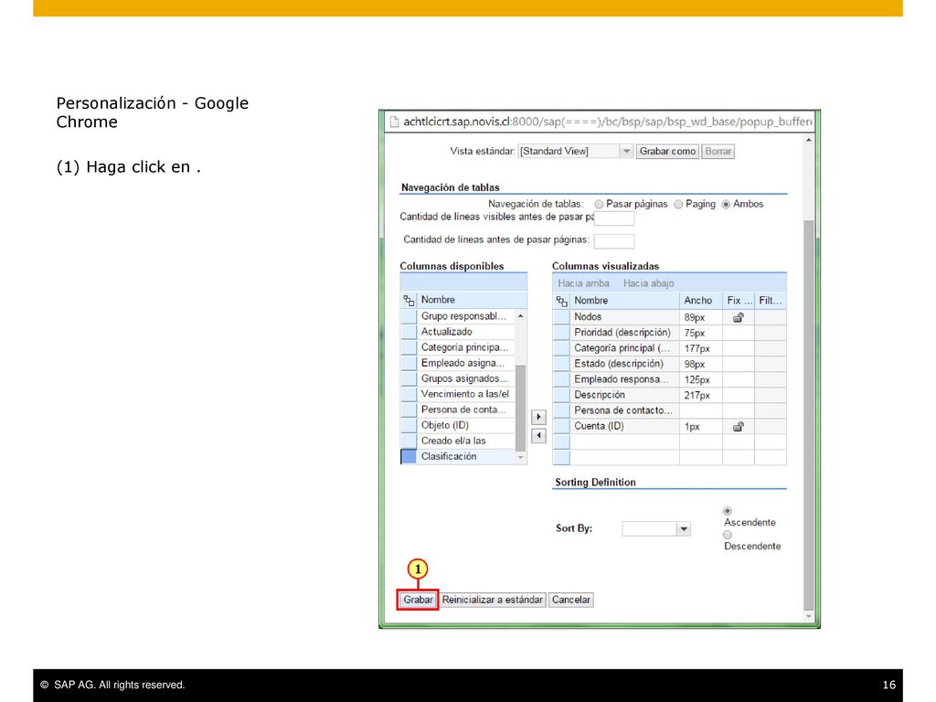Click the Grabar como button
Viewport: 936px width, 702px height.
point(667,152)
